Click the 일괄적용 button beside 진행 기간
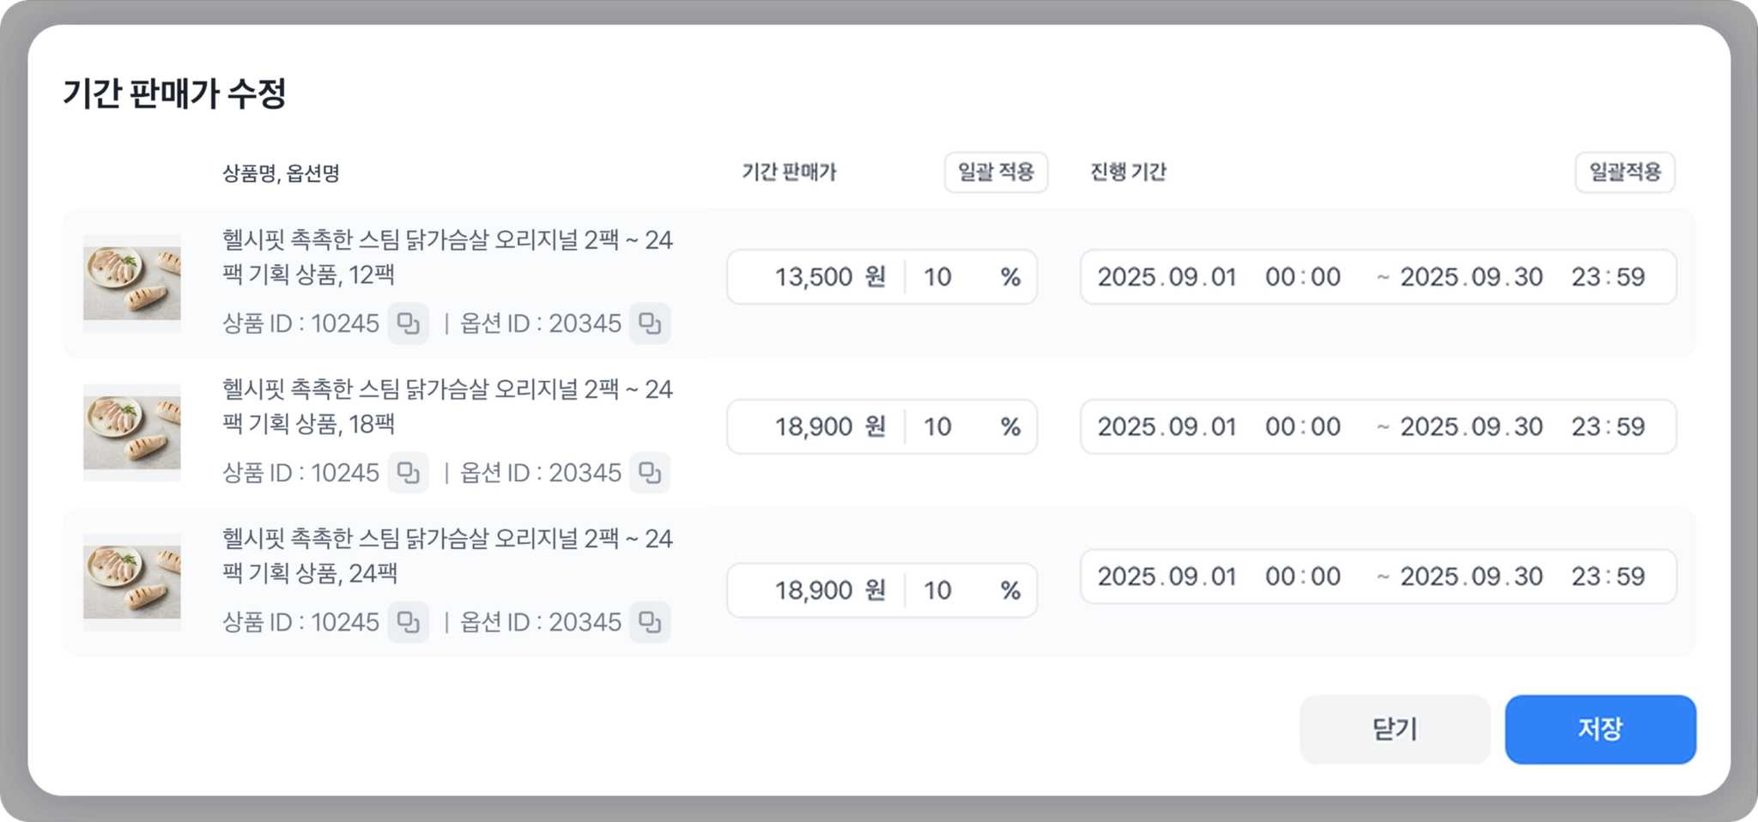Image resolution: width=1758 pixels, height=822 pixels. click(1624, 172)
